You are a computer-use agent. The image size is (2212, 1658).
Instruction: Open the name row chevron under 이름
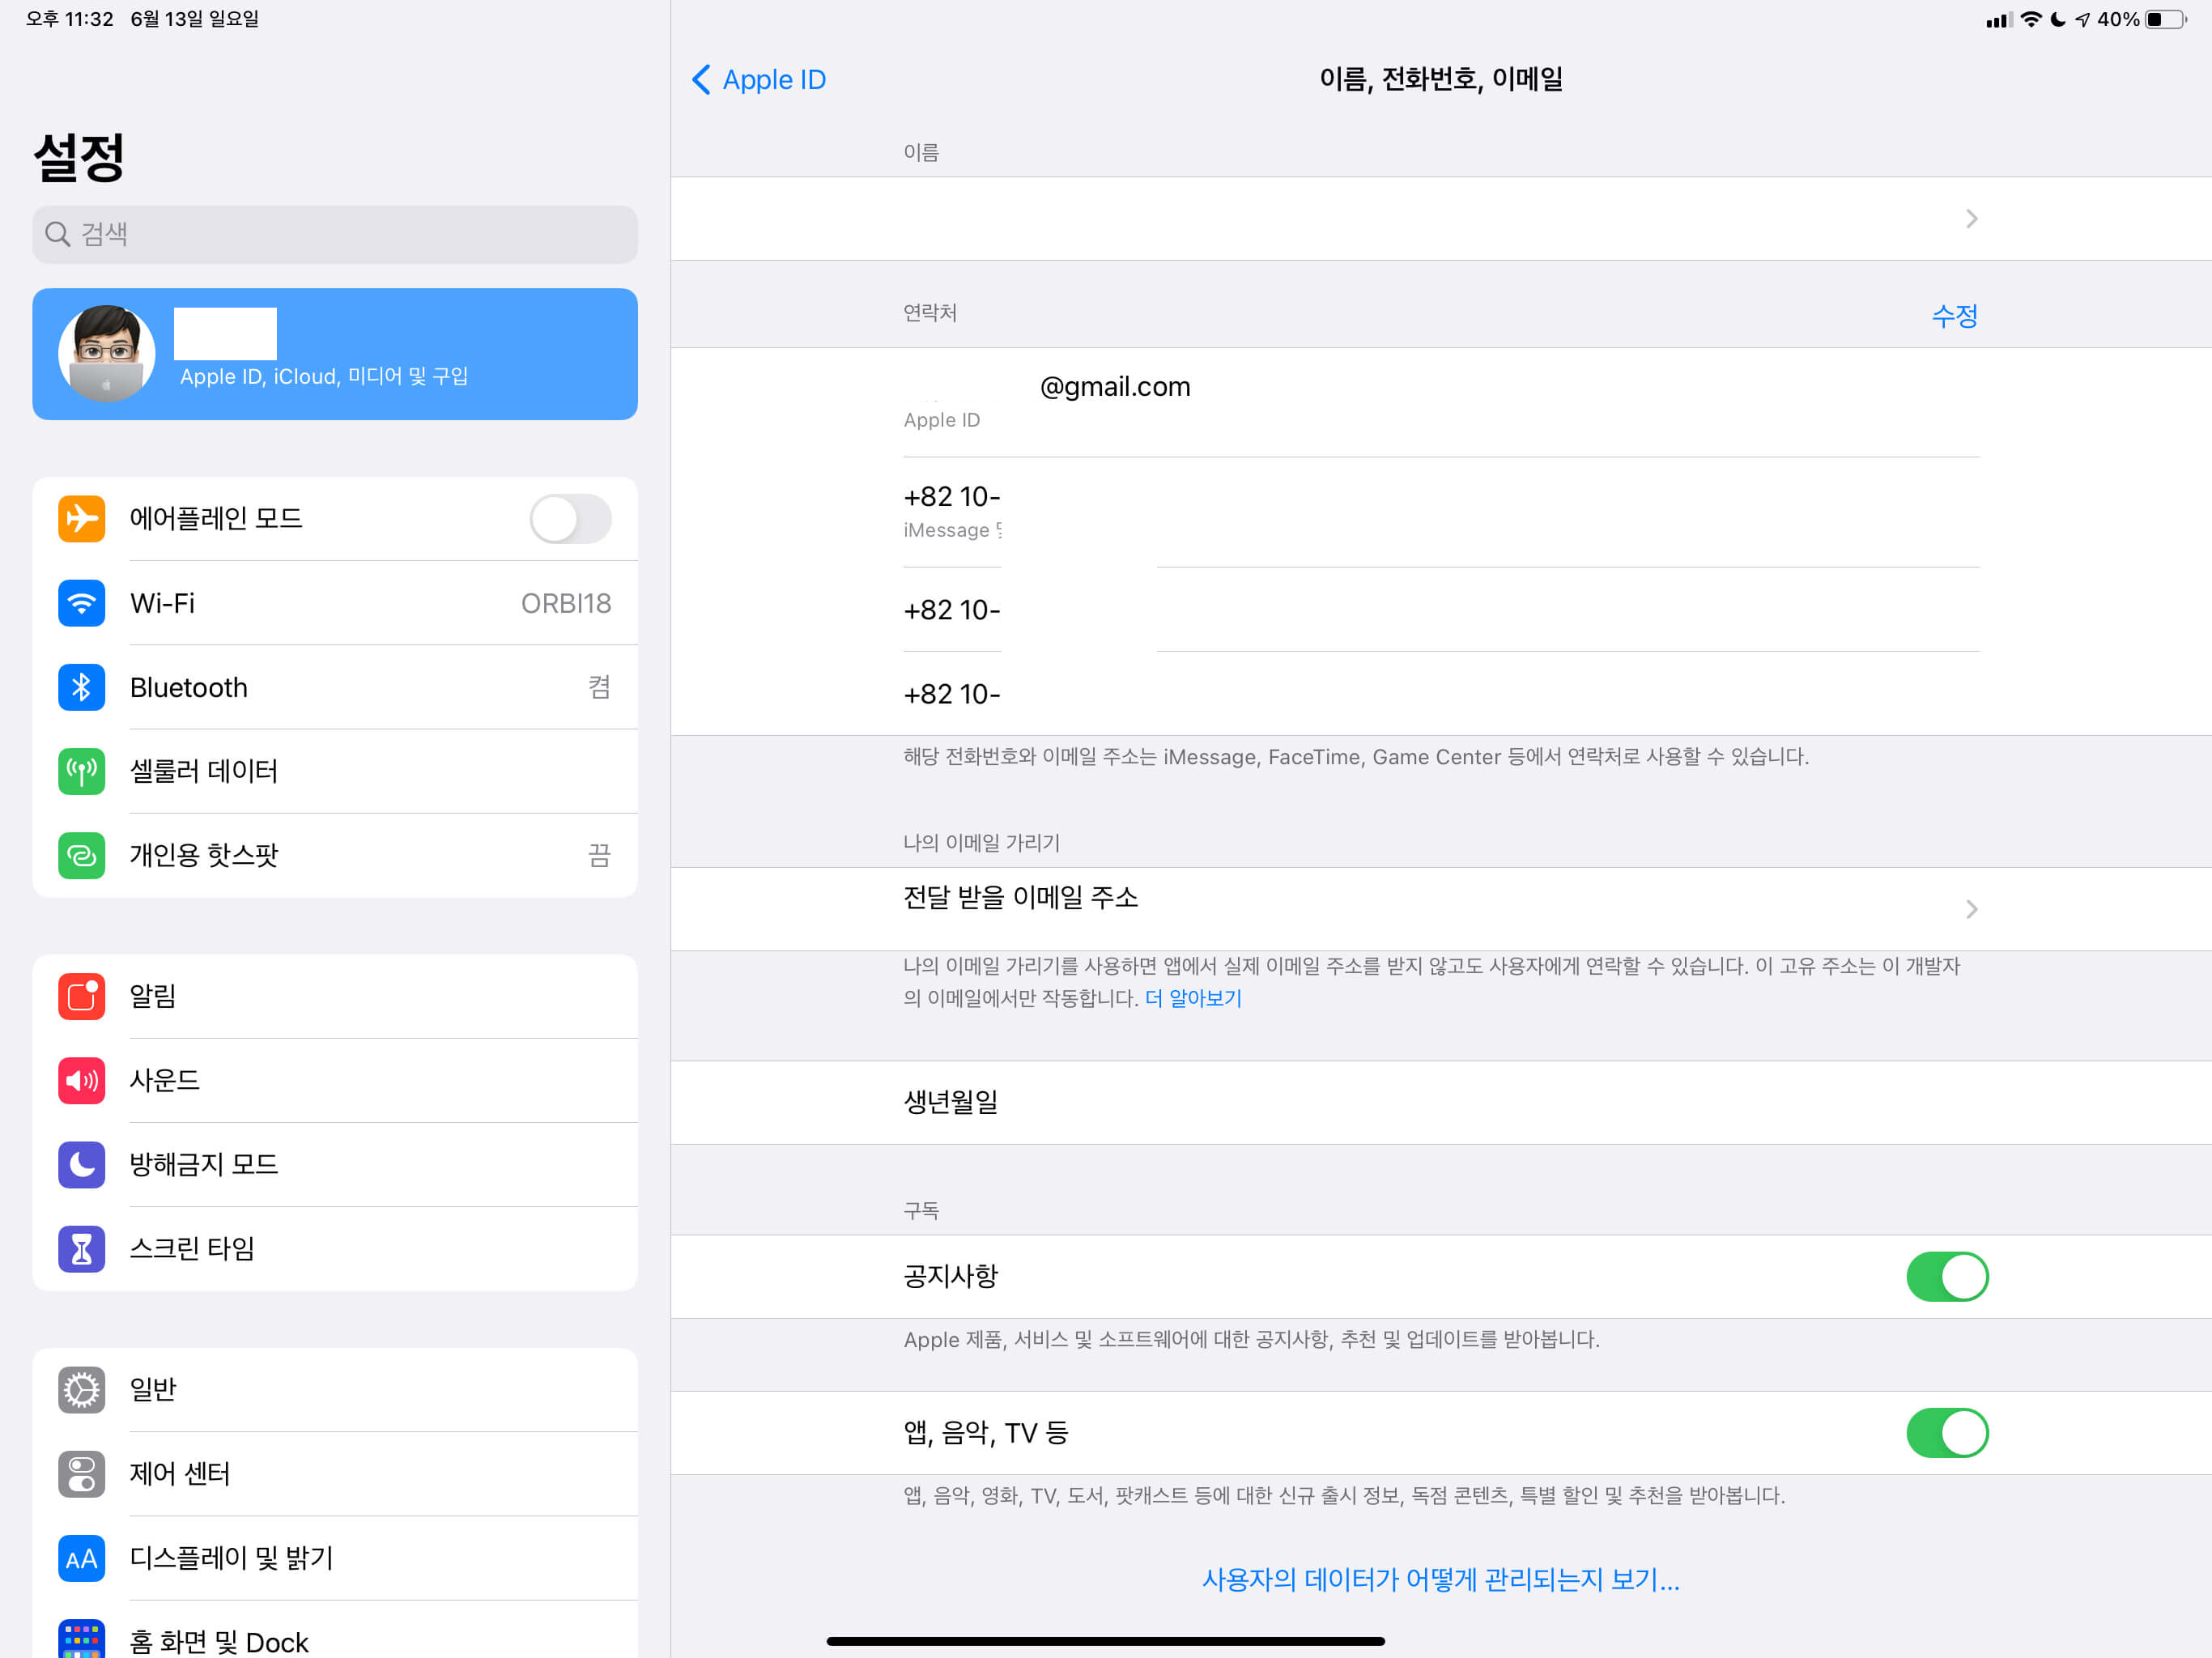(1971, 219)
